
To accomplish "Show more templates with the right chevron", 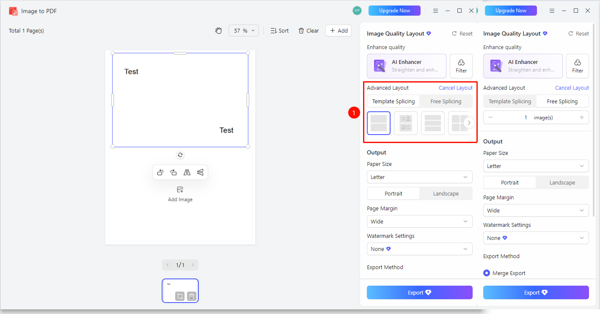I will pyautogui.click(x=469, y=123).
